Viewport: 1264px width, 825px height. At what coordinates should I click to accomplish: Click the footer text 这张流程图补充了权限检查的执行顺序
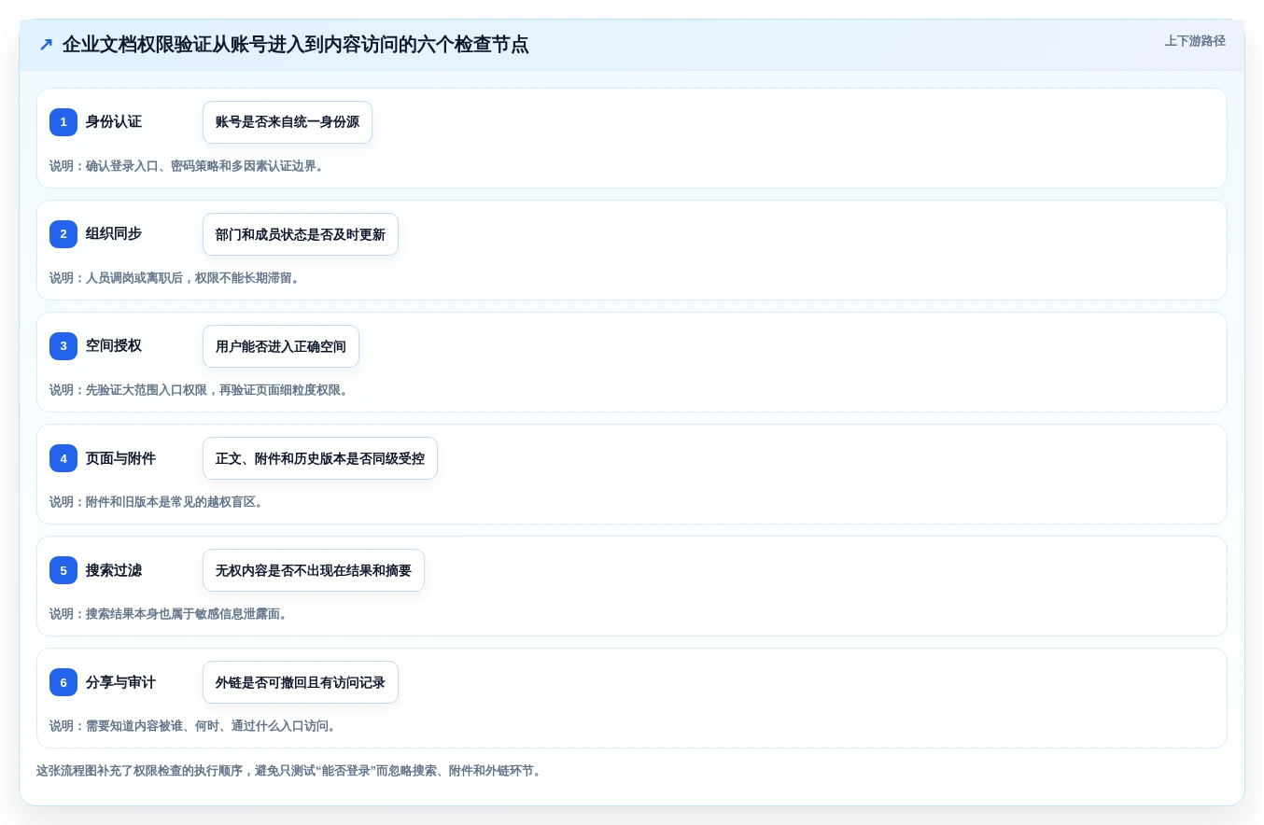point(288,771)
